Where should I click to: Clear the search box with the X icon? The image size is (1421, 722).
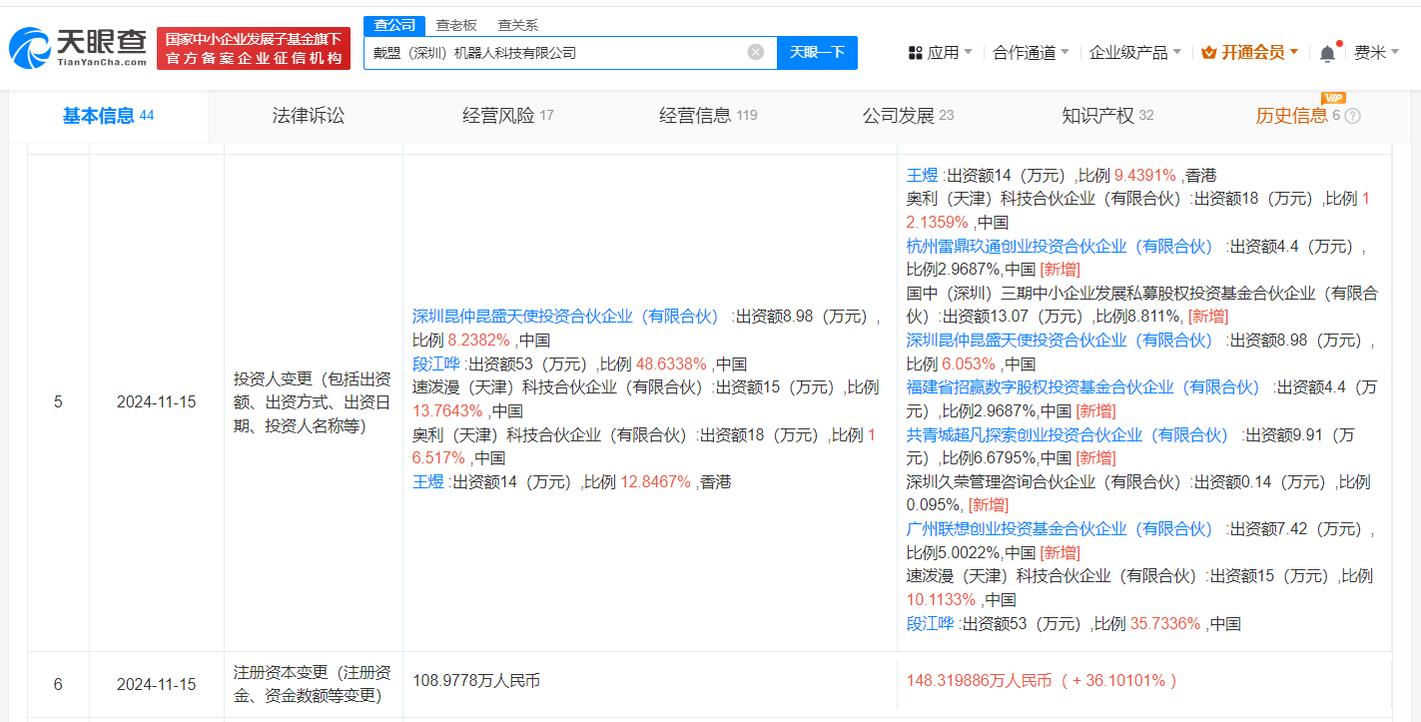coord(756,52)
